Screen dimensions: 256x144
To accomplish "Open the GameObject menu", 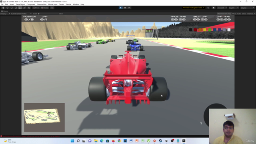I will (20, 4).
